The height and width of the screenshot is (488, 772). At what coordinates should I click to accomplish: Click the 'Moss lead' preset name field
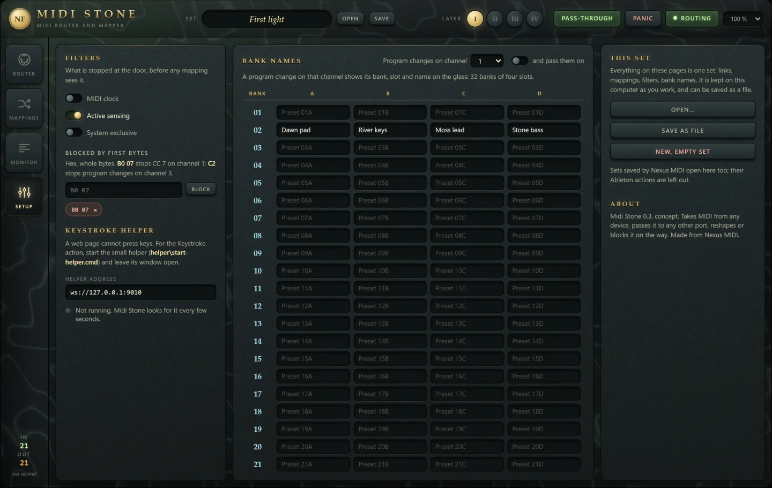point(467,130)
